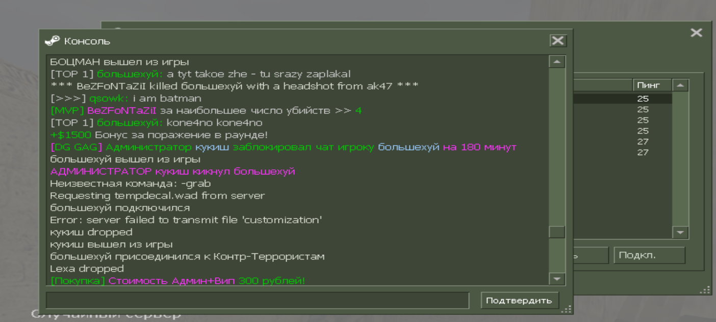This screenshot has height=322, width=716.
Task: Click the Steam logo in console title bar
Action: pos(53,41)
